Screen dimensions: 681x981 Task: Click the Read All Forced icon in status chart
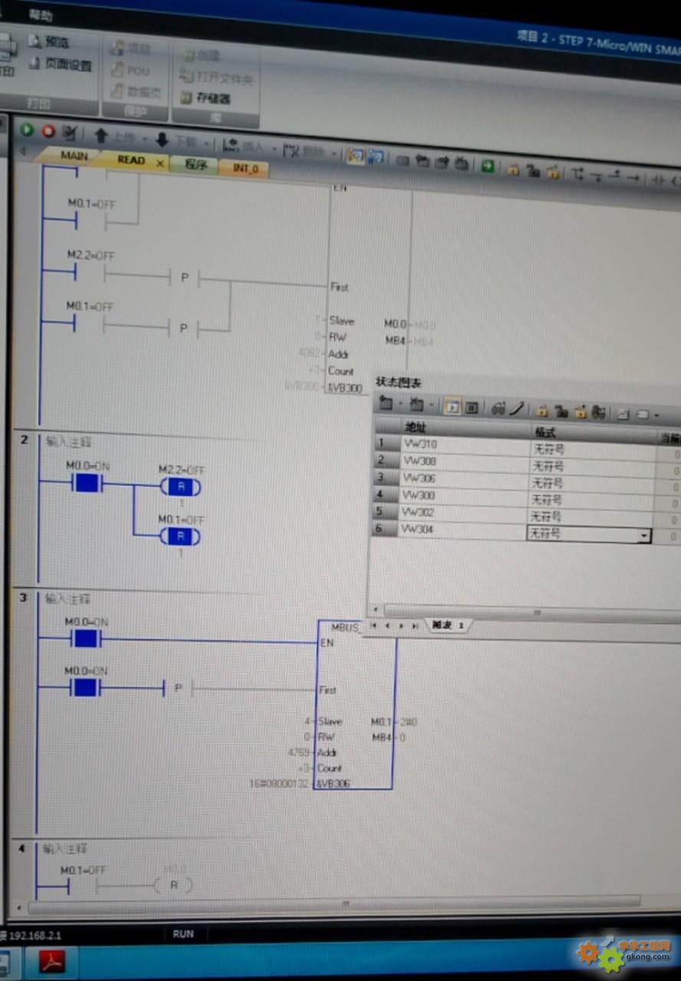tap(599, 413)
